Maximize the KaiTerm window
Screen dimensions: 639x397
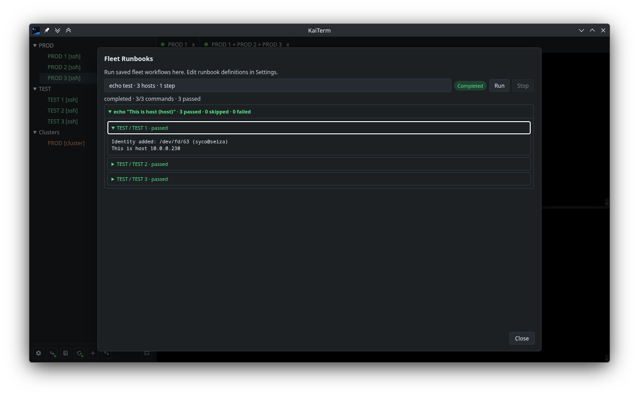click(592, 30)
